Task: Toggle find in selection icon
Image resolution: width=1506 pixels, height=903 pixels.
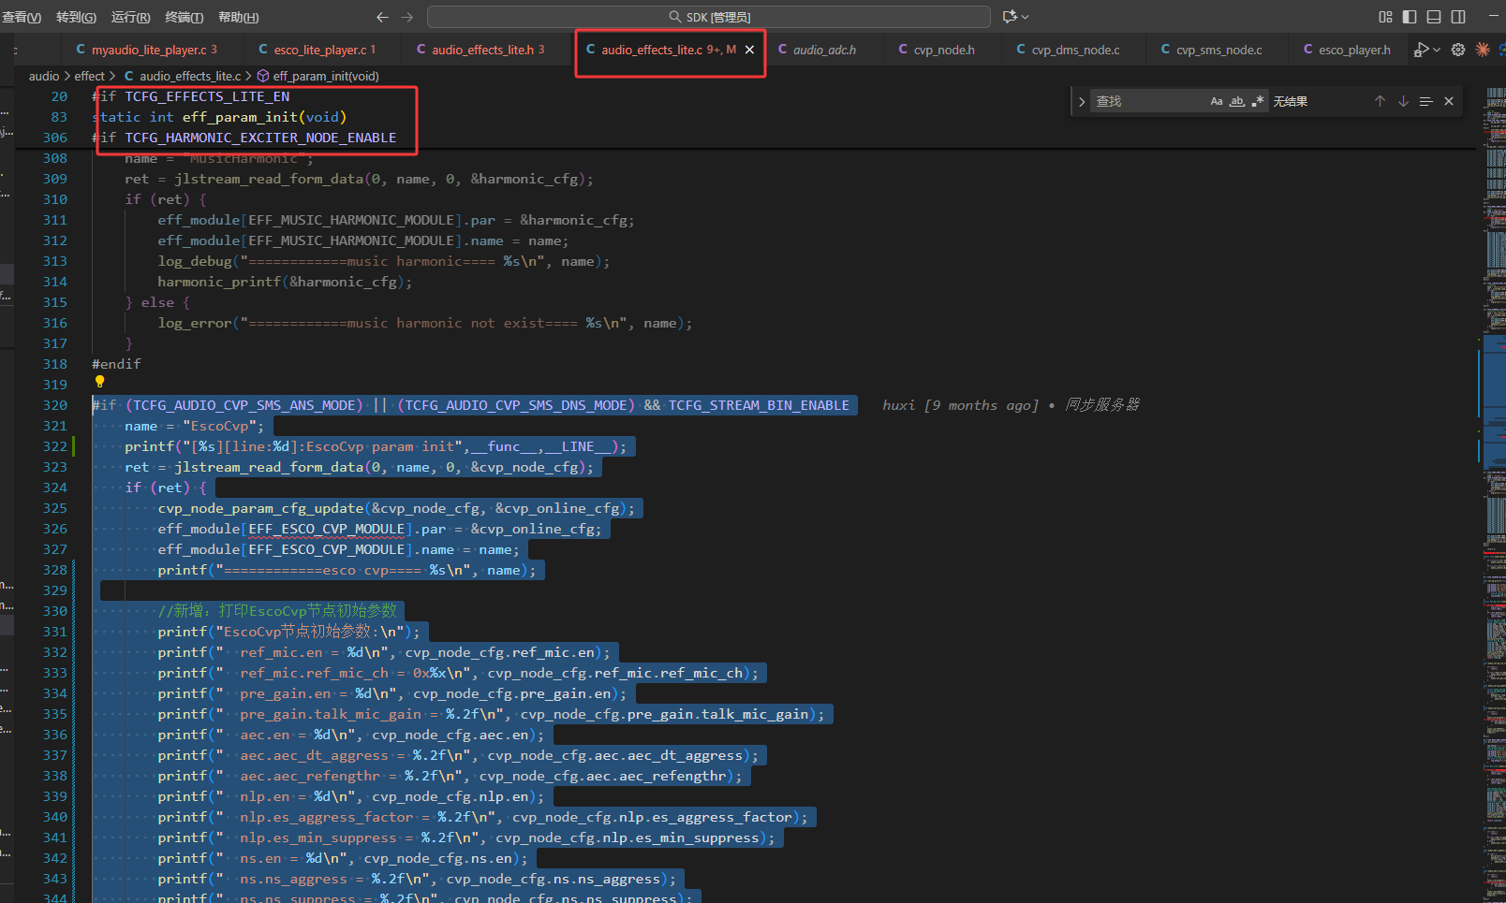Action: pyautogui.click(x=1425, y=101)
